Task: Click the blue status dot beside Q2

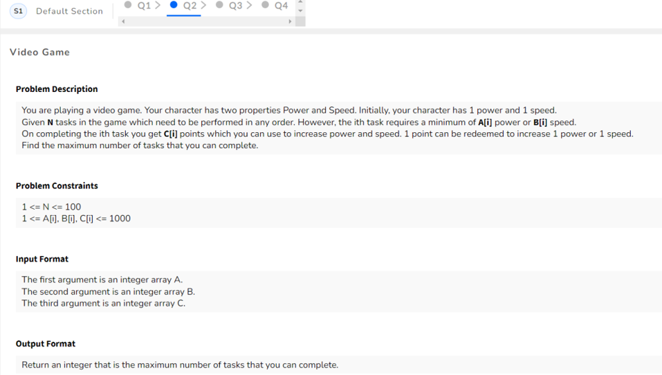Action: click(173, 5)
